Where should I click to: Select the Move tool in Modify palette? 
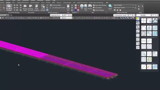[143, 20]
